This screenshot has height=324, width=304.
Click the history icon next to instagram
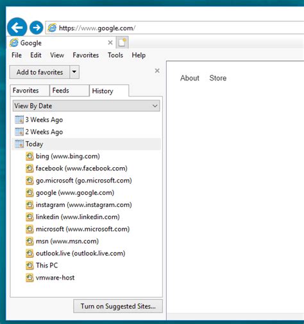(30, 205)
